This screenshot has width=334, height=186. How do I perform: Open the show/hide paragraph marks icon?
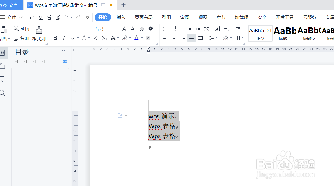[226, 29]
